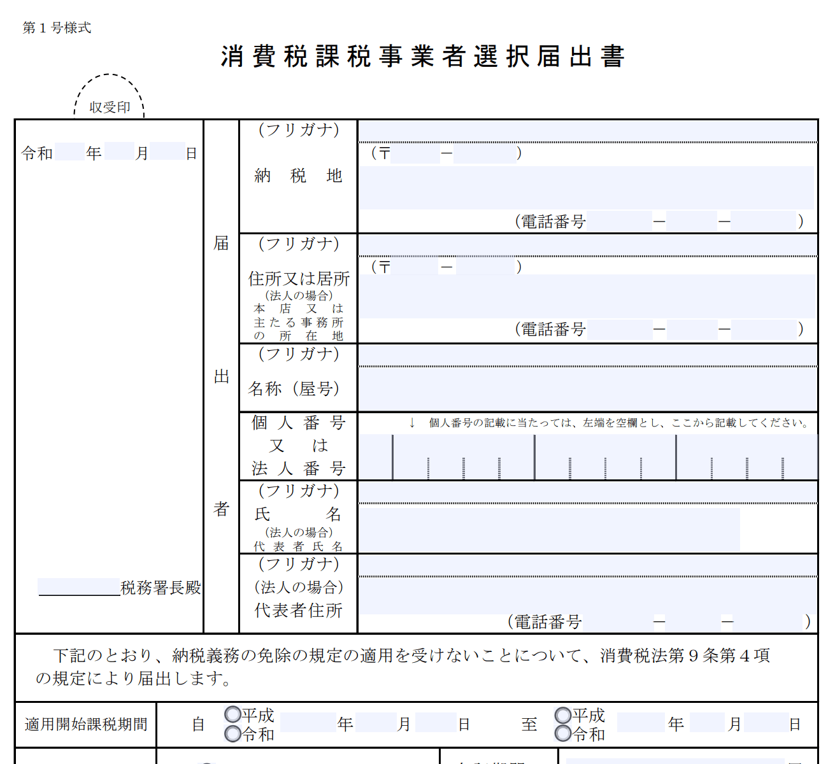Click the second postal code box for 納税地
This screenshot has width=828, height=764.
(485, 153)
